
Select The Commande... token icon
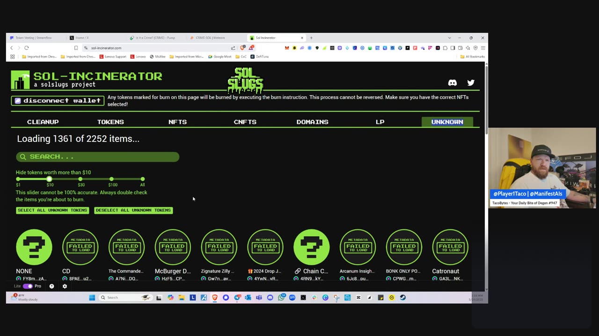126,247
